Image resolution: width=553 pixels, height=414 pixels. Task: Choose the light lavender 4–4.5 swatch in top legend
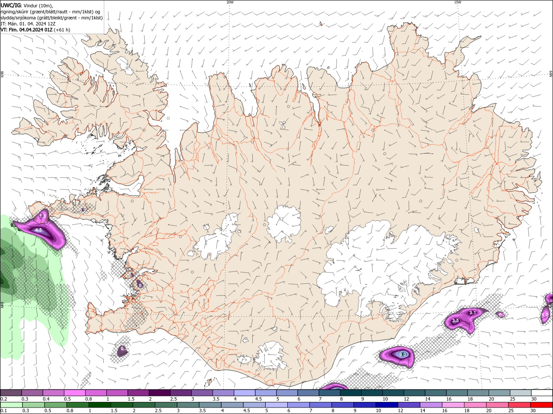coord(245,393)
